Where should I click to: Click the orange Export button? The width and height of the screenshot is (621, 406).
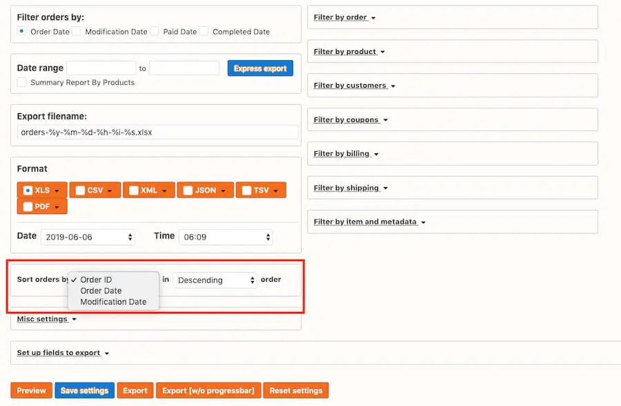[135, 391]
